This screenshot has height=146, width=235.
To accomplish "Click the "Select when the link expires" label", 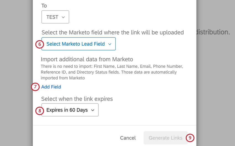I will [x=77, y=99].
